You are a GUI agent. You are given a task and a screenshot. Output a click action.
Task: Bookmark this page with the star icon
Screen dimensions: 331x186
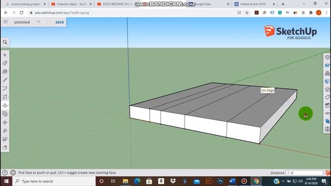247,12
